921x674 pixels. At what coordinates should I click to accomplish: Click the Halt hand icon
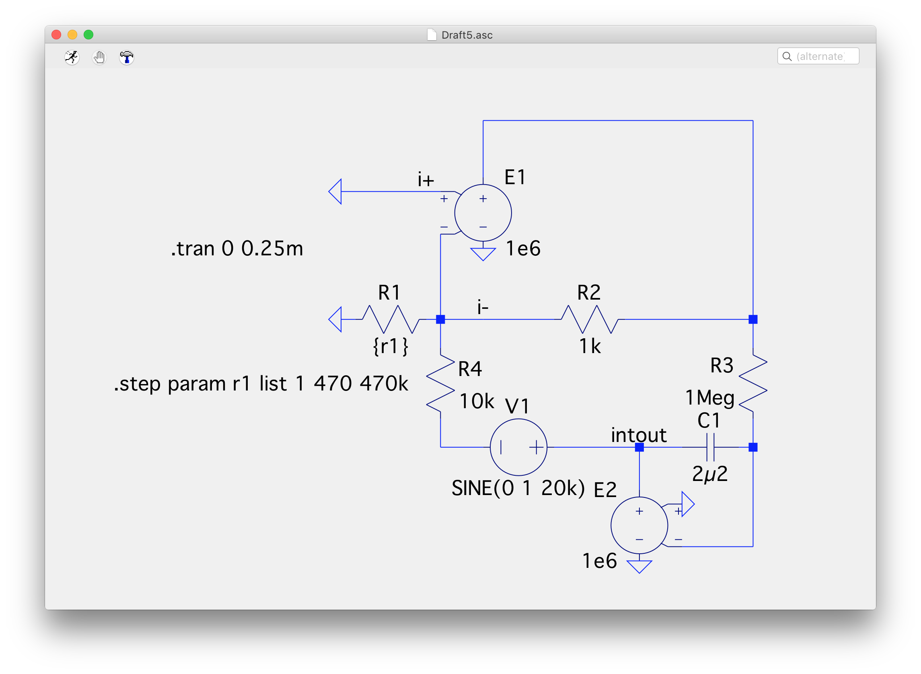tap(99, 57)
